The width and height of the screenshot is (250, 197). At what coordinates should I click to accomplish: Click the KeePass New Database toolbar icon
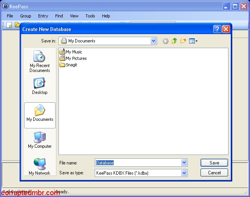coord(9,25)
